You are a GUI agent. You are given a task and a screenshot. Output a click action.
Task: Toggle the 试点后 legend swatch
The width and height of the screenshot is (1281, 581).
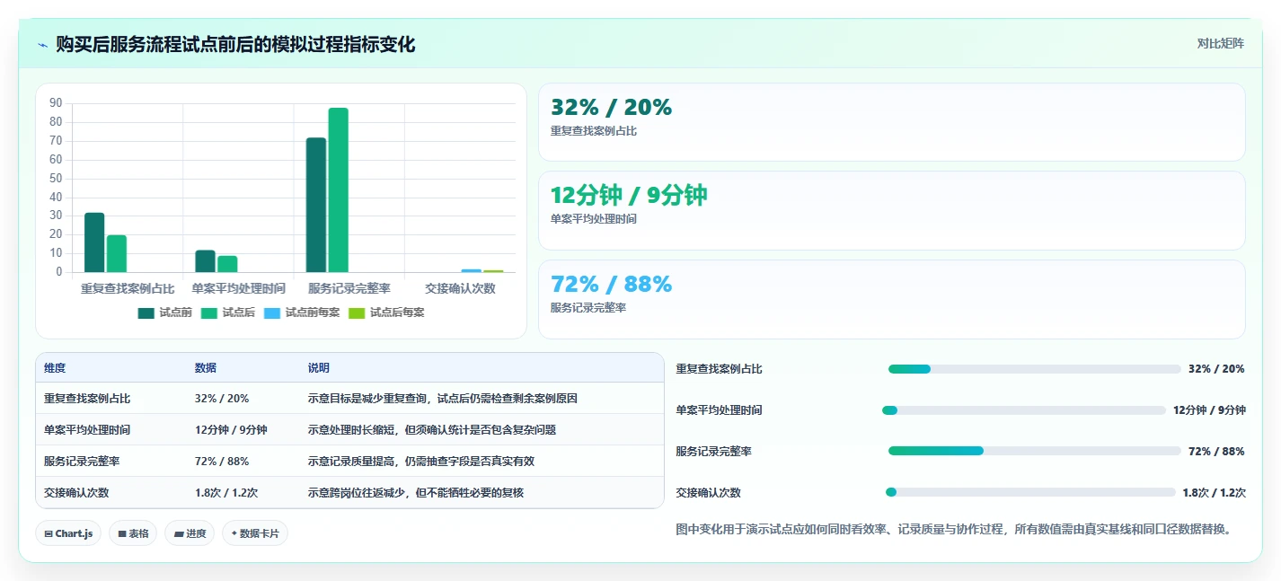click(x=209, y=313)
